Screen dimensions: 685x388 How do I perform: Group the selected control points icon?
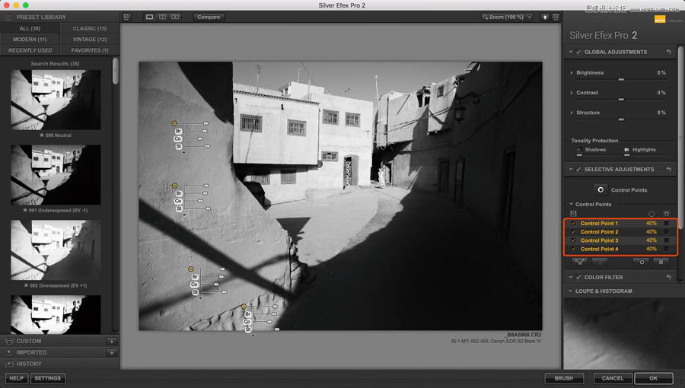[x=580, y=262]
